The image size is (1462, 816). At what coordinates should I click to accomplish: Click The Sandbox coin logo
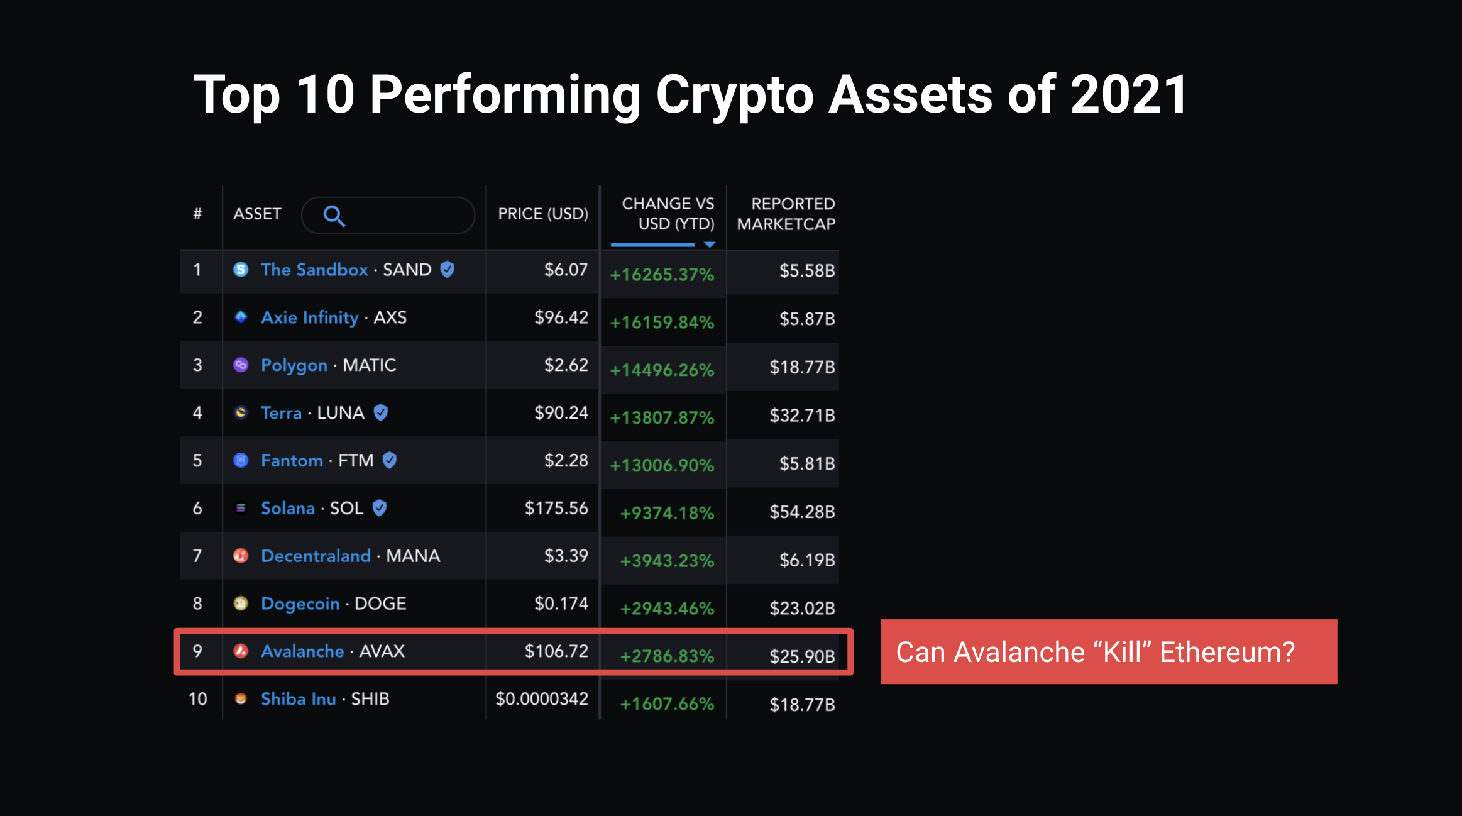(x=241, y=270)
